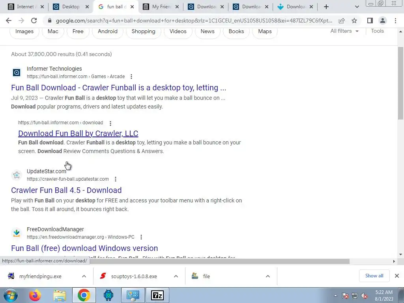This screenshot has width=404, height=303.
Task: Open the downloaded myfriendpingu.exe item
Action: 40,276
